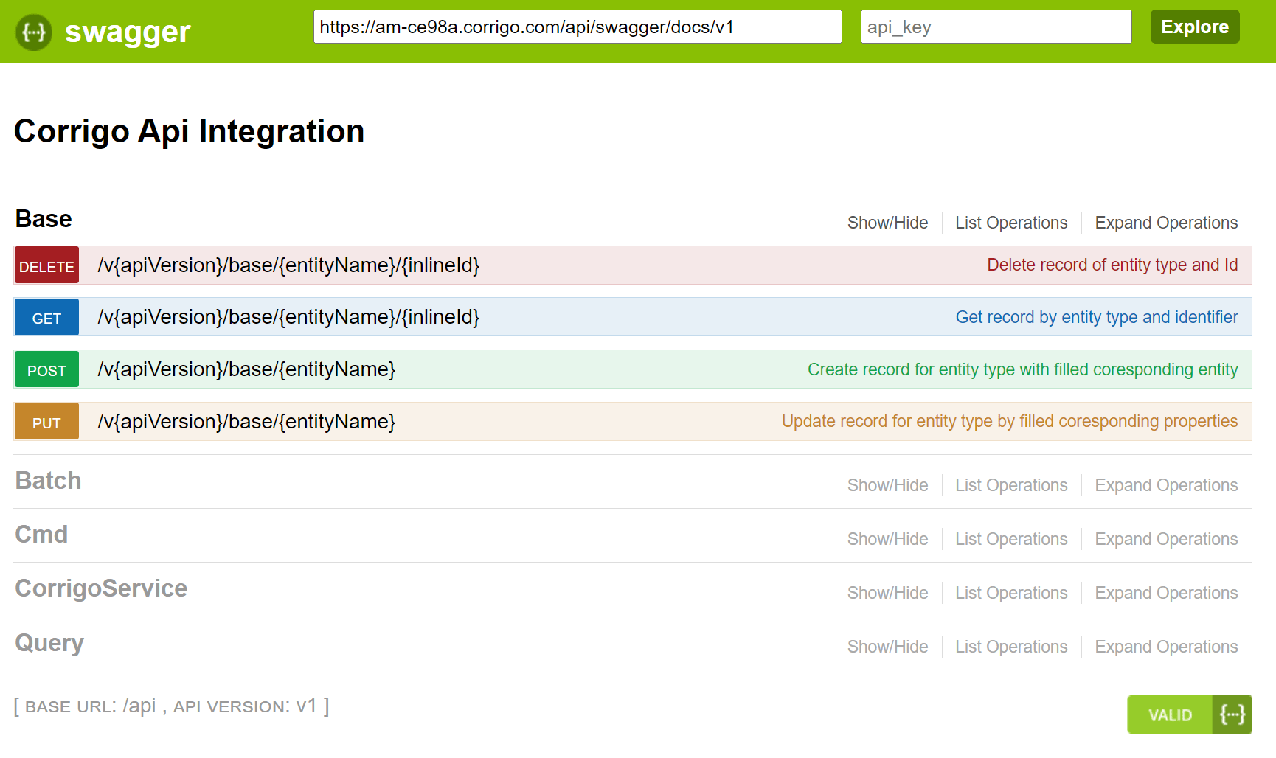Expand Operations for Query section
The width and height of the screenshot is (1276, 758).
(x=1166, y=647)
